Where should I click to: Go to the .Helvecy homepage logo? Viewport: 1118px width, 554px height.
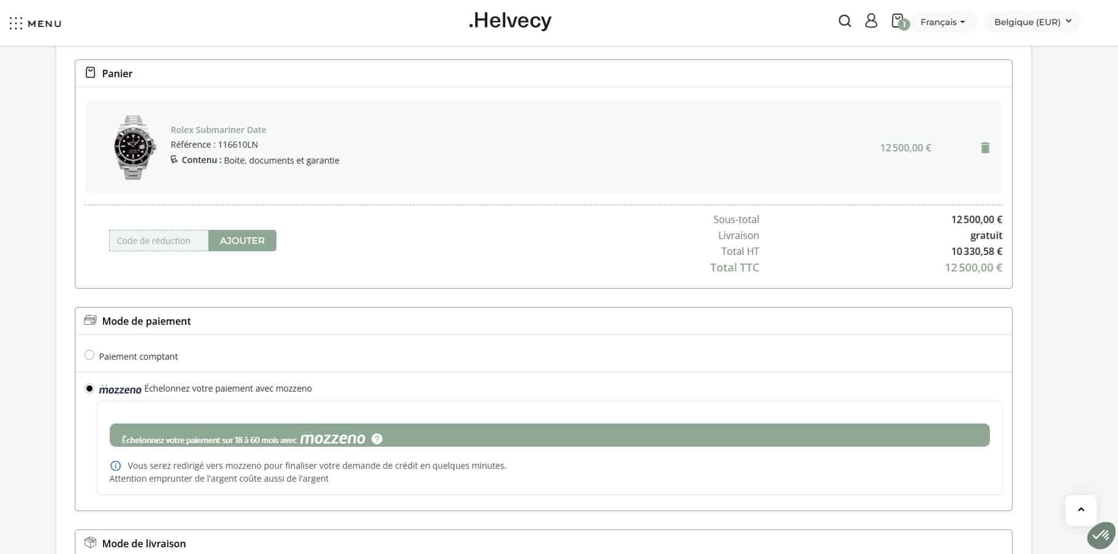pos(510,21)
